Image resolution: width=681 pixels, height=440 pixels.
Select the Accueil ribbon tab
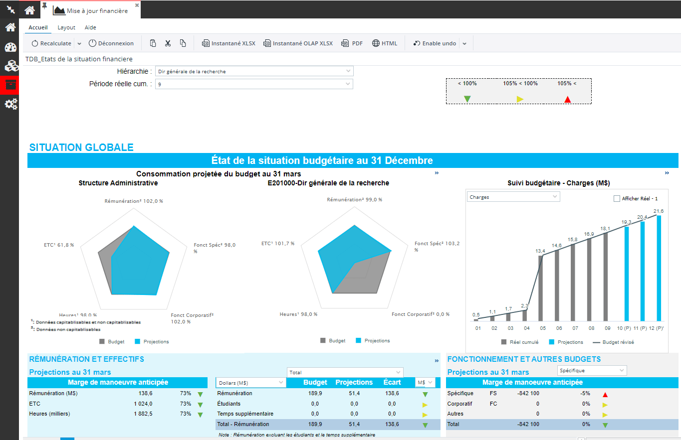38,27
